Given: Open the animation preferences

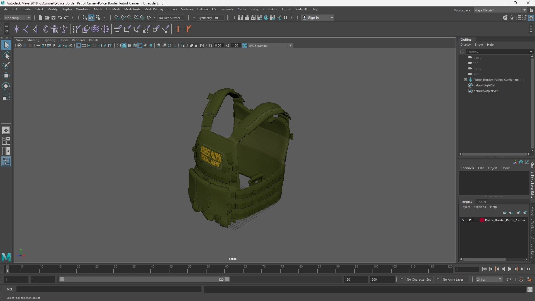Looking at the screenshot, I should [529, 279].
